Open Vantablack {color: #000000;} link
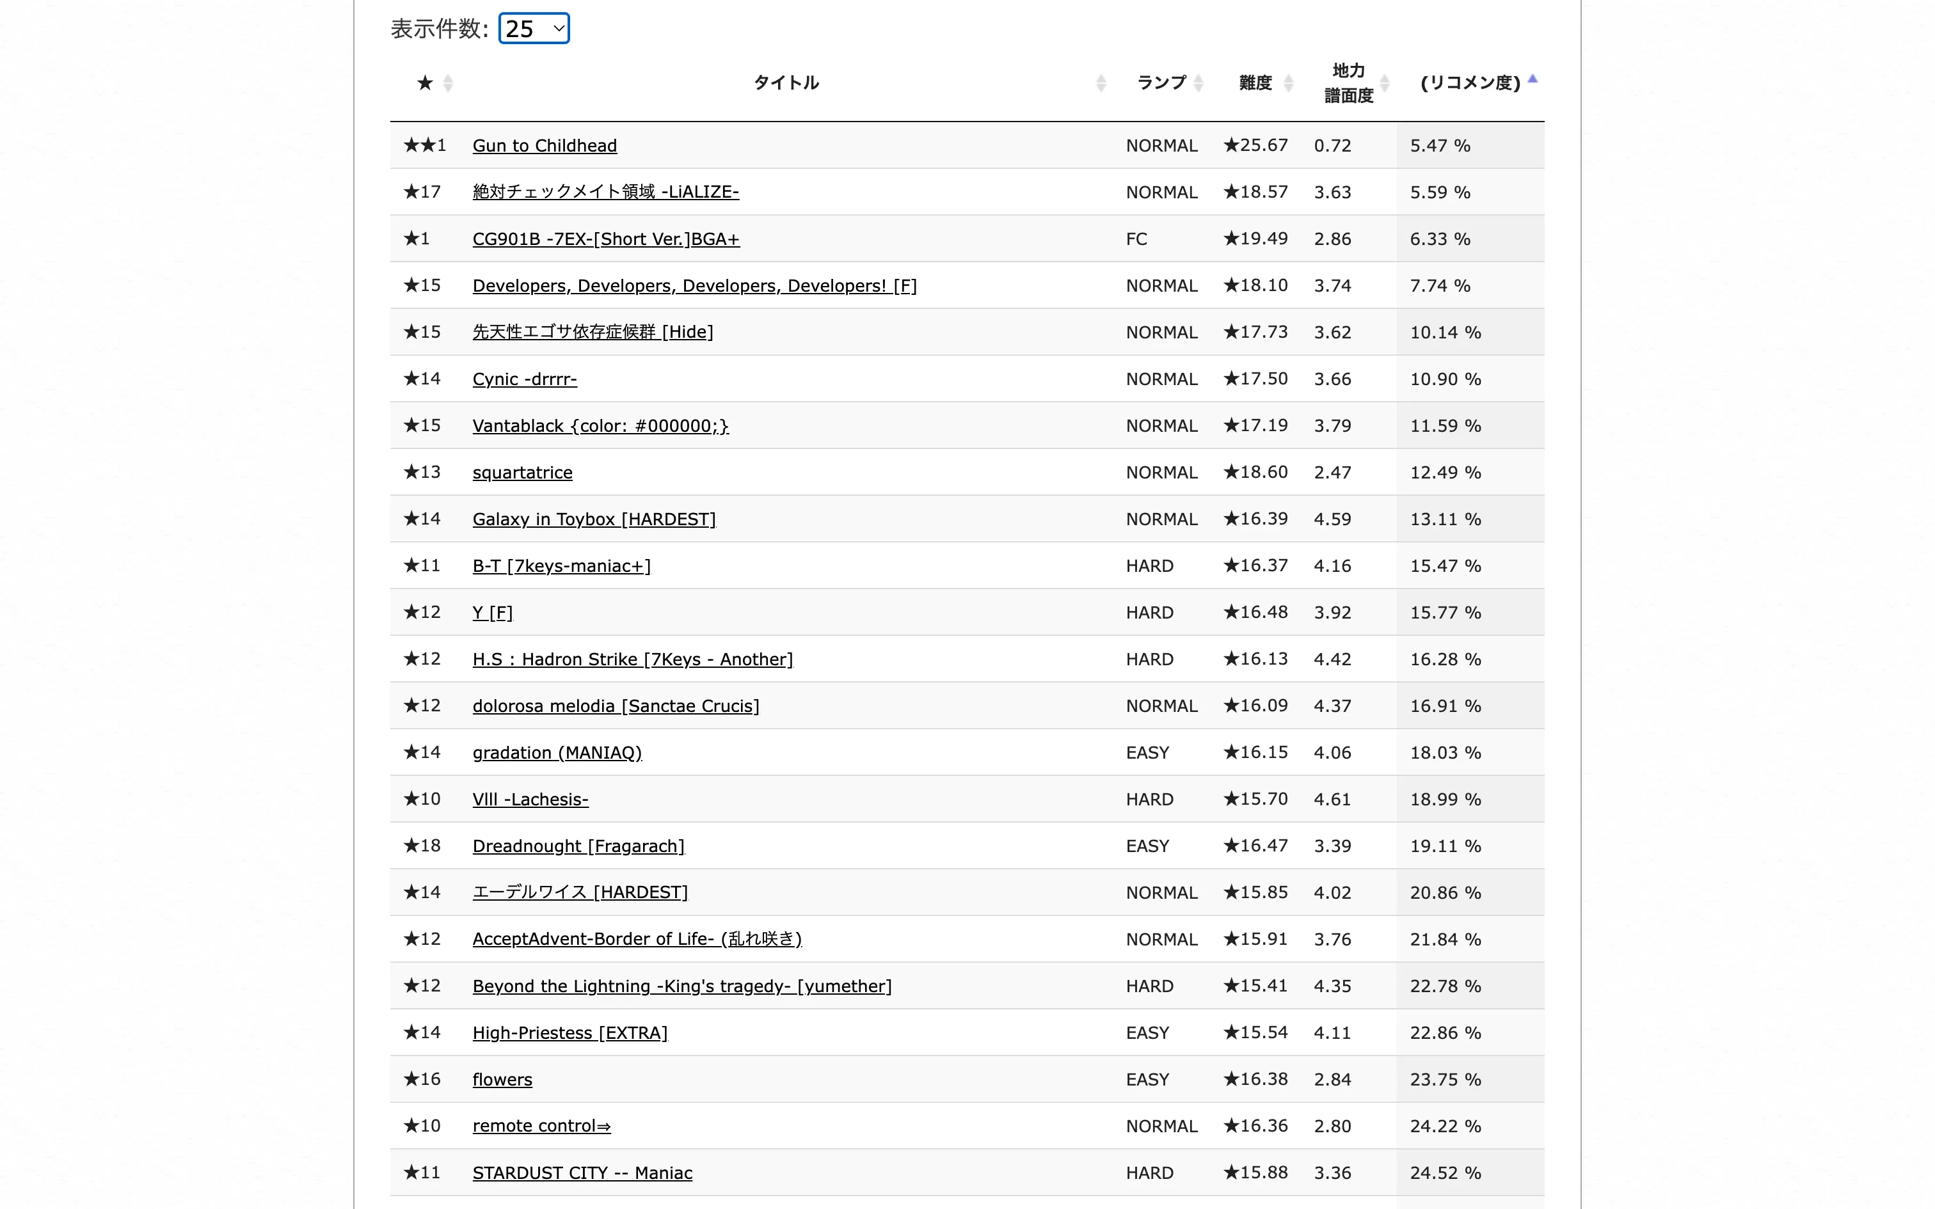 [600, 425]
